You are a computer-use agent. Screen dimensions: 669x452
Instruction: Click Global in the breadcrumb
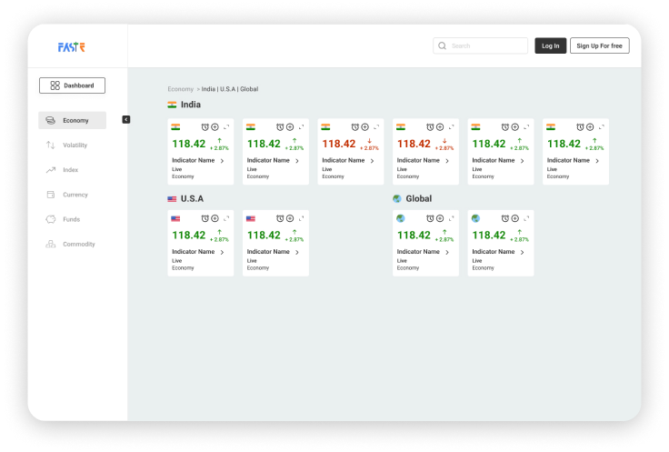tap(249, 89)
